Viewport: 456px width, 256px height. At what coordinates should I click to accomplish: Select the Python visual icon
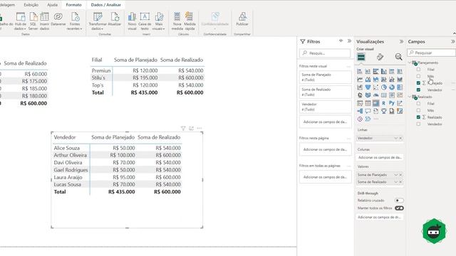(x=392, y=103)
